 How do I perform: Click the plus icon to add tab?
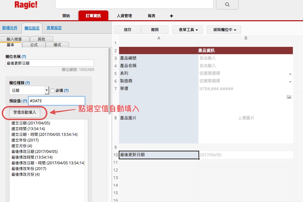(172, 16)
